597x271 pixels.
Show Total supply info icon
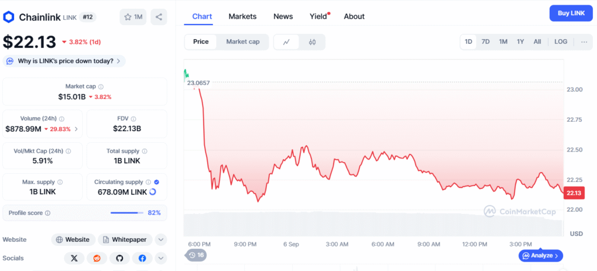tap(145, 151)
